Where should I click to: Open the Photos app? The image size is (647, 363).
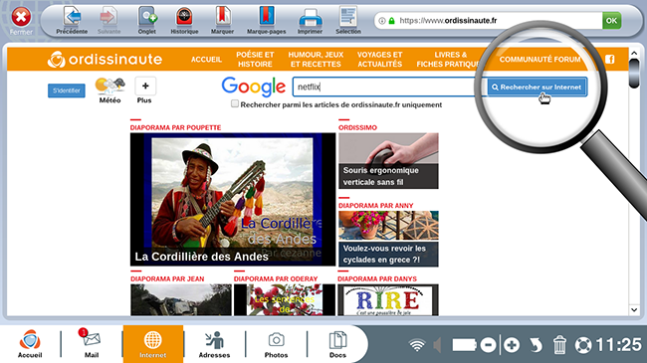(276, 344)
